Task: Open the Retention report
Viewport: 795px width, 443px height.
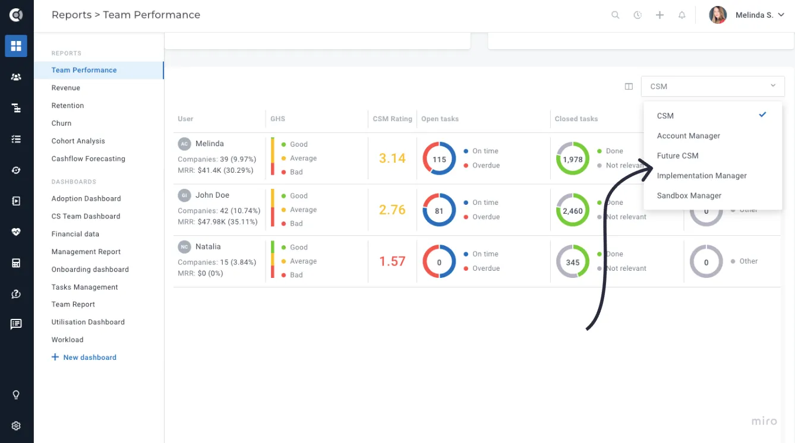Action: click(x=68, y=106)
